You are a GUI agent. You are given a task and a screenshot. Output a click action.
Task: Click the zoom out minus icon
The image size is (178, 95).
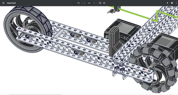click(84, 3)
